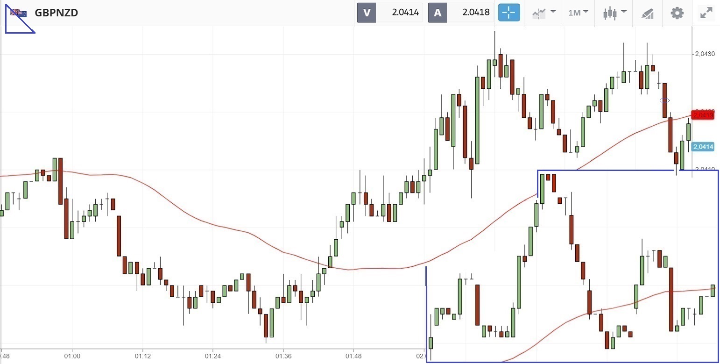
Task: Click the GBPNZD flag icon
Action: click(20, 13)
